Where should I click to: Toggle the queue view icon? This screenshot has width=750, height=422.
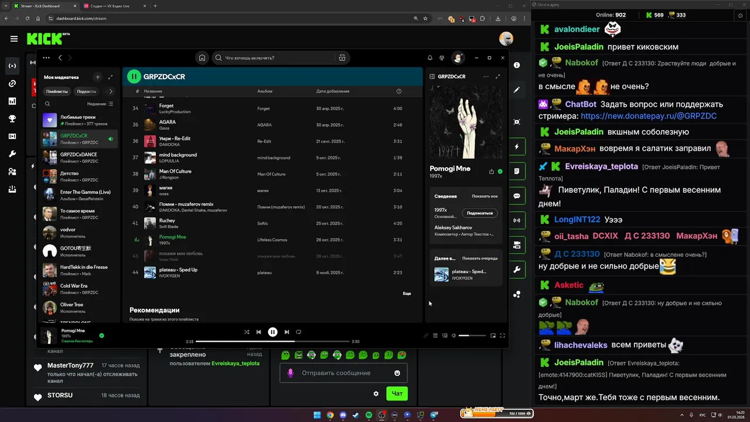(435, 335)
